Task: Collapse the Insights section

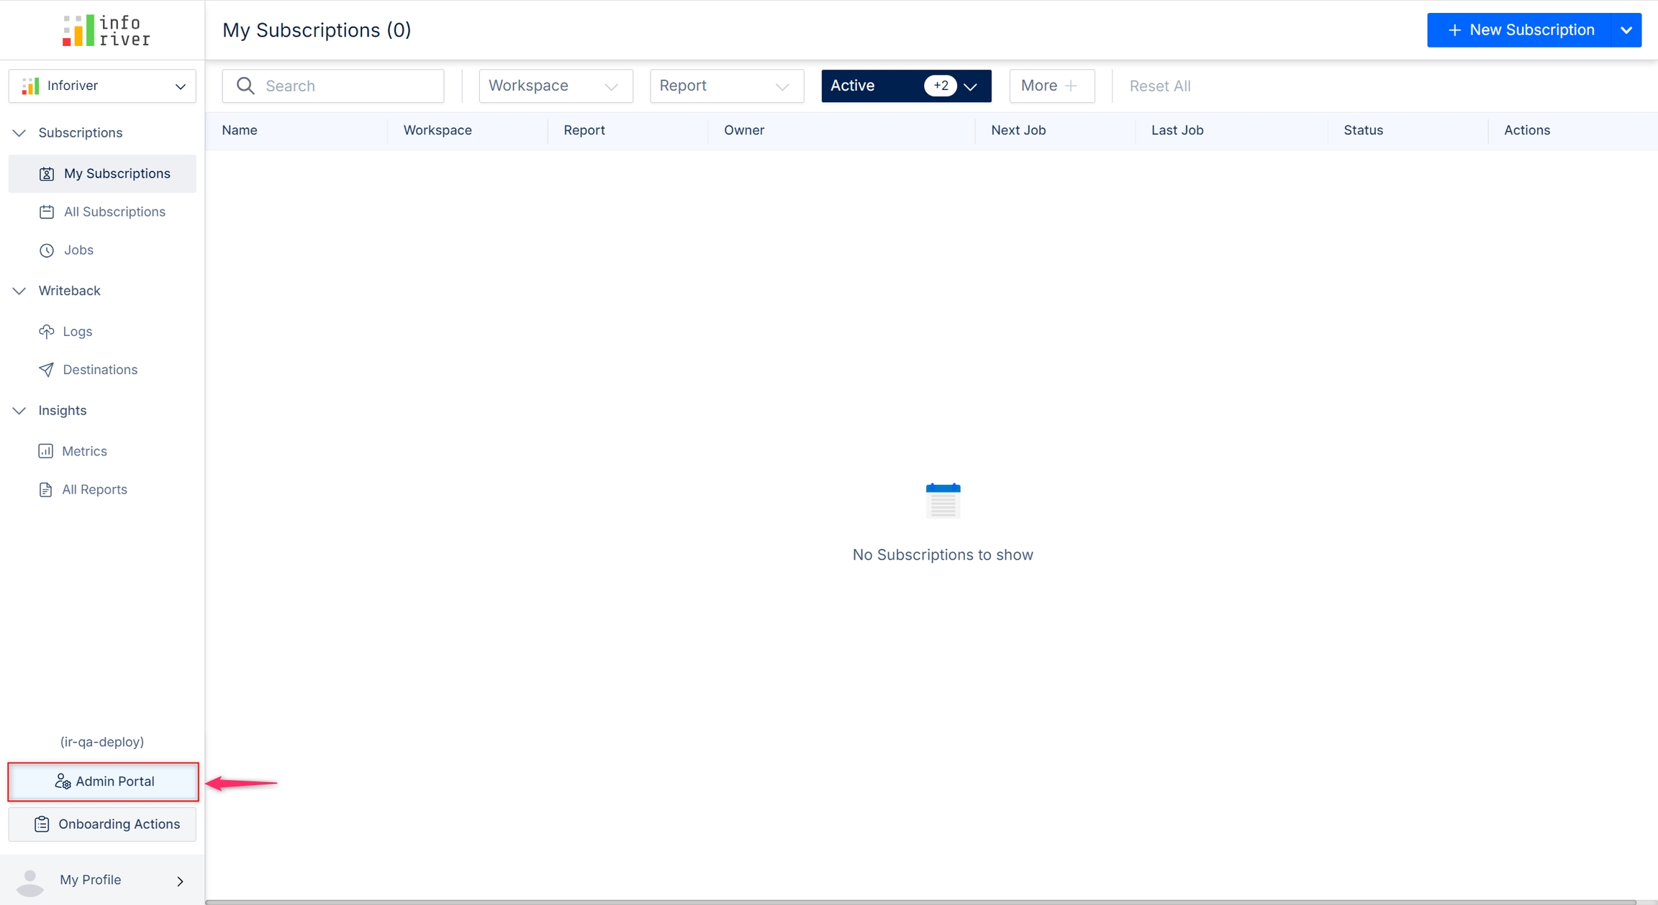Action: 19,411
